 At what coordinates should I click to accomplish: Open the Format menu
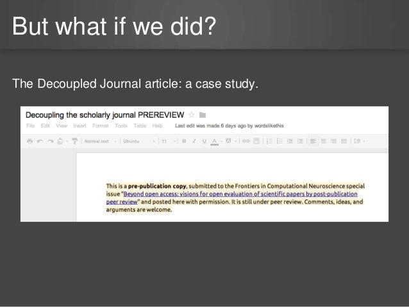point(101,126)
